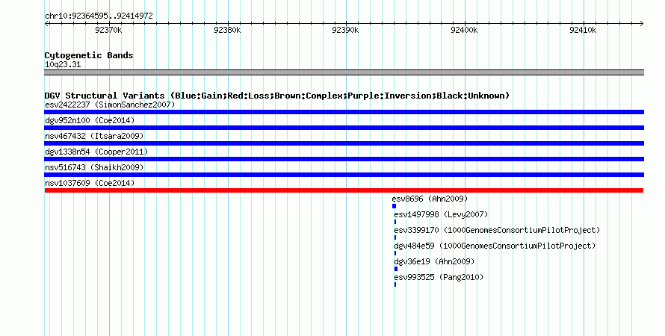Click esv3399170 (1000GenomesConsortiumPilotProject) label
This screenshot has height=336, width=665.
(497, 230)
